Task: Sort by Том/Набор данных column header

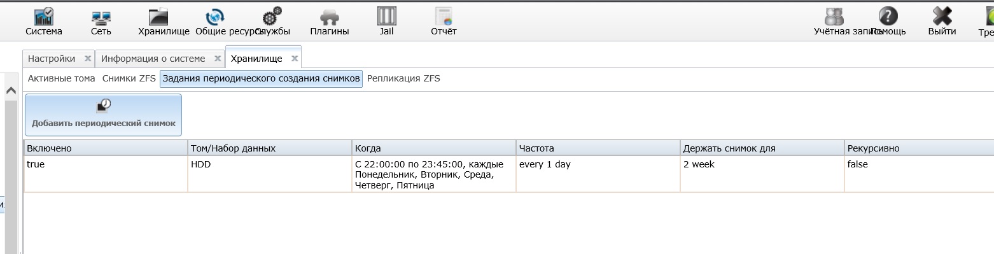Action: pos(270,148)
